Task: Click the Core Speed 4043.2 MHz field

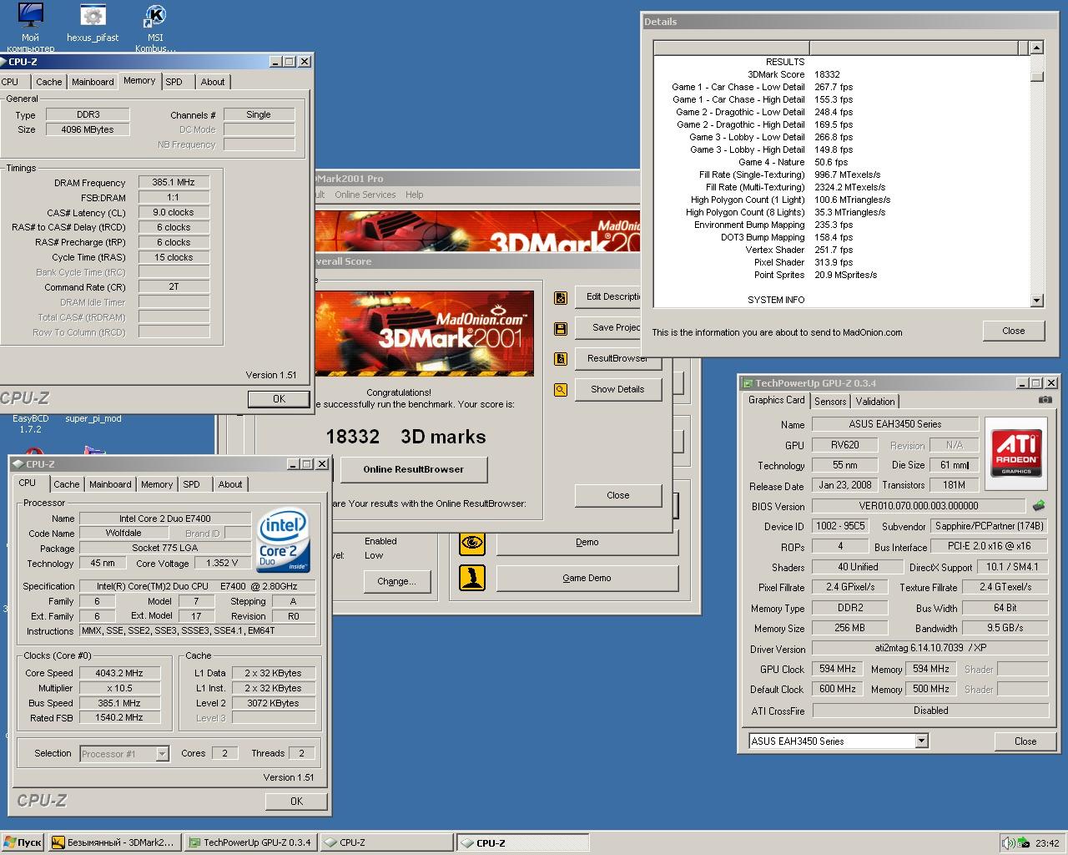Action: tap(119, 673)
